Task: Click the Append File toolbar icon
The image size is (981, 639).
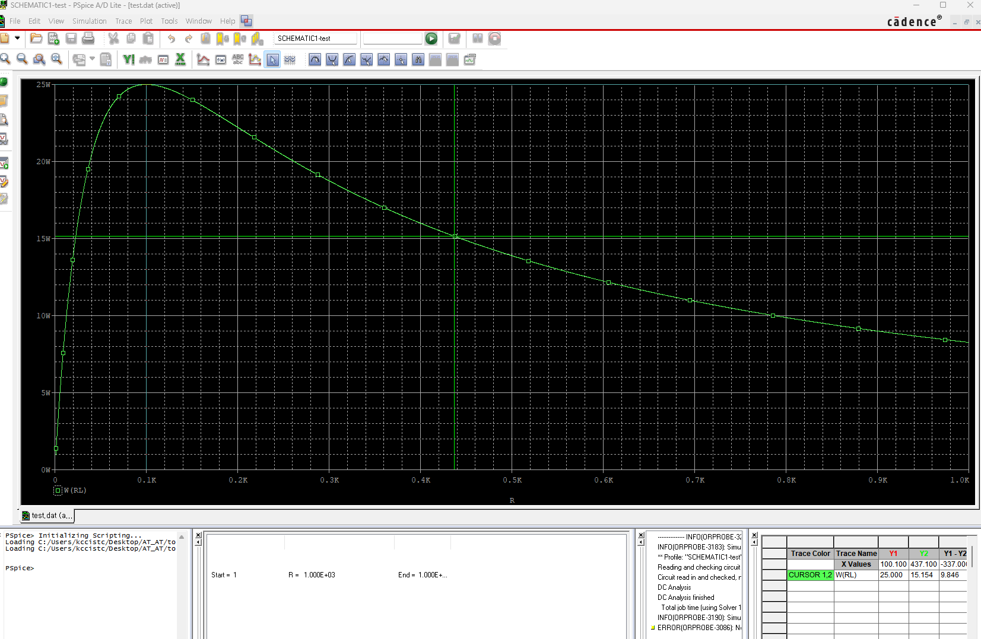Action: (x=53, y=39)
